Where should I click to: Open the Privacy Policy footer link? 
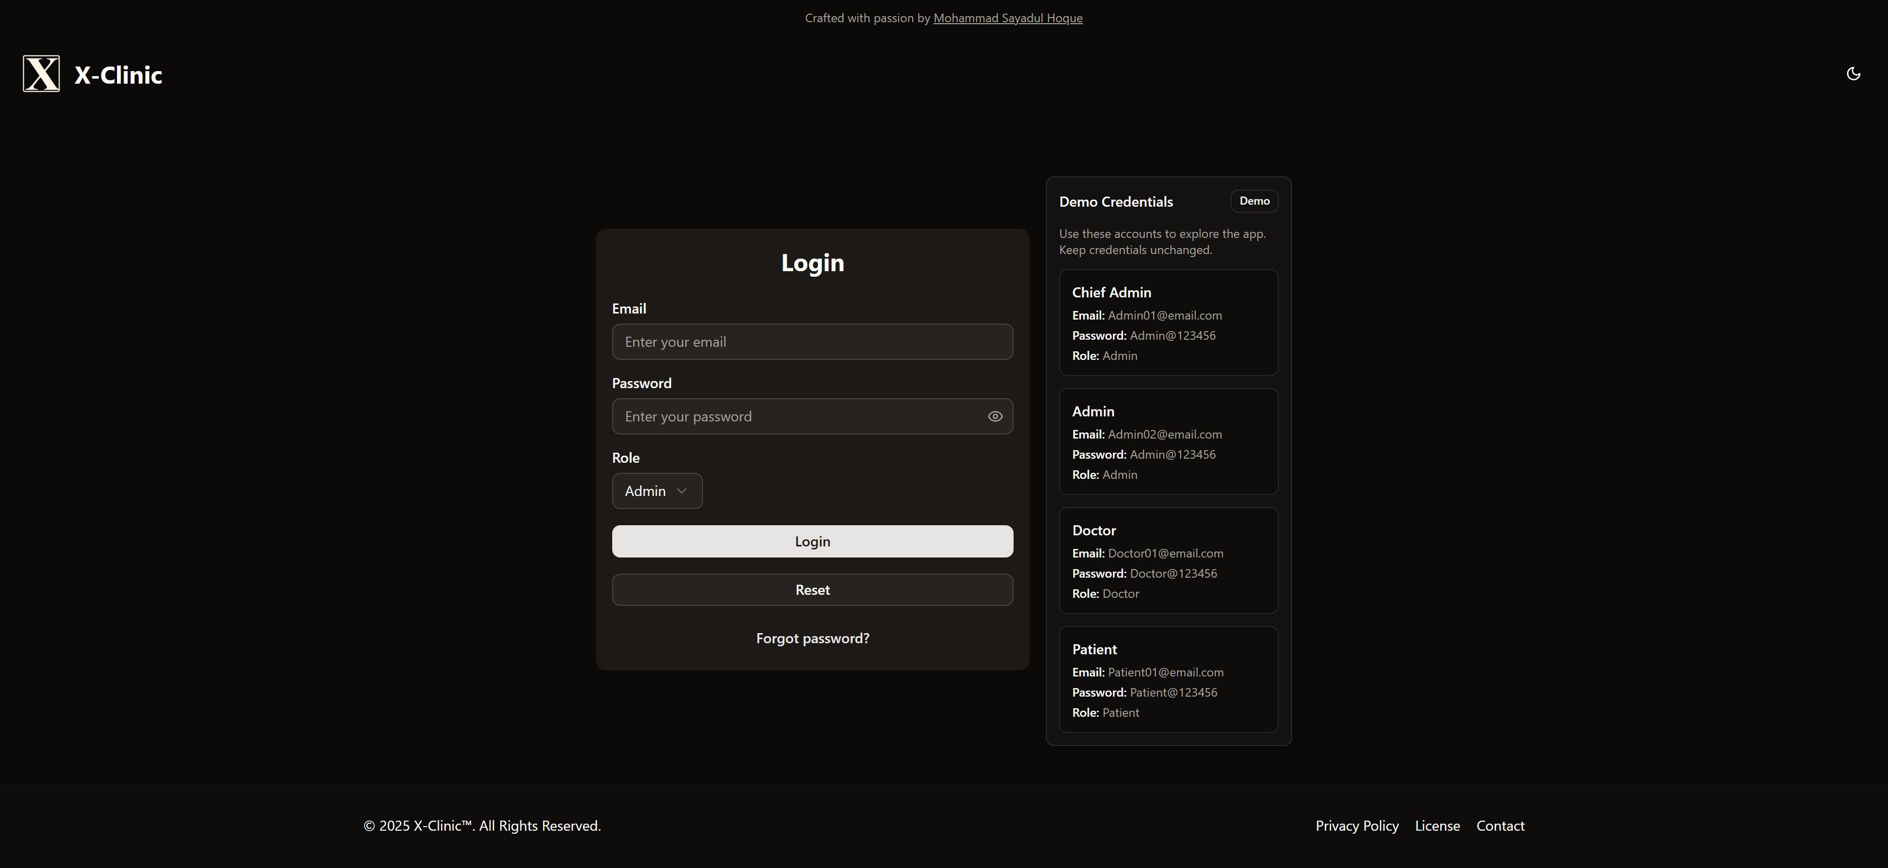(1356, 826)
